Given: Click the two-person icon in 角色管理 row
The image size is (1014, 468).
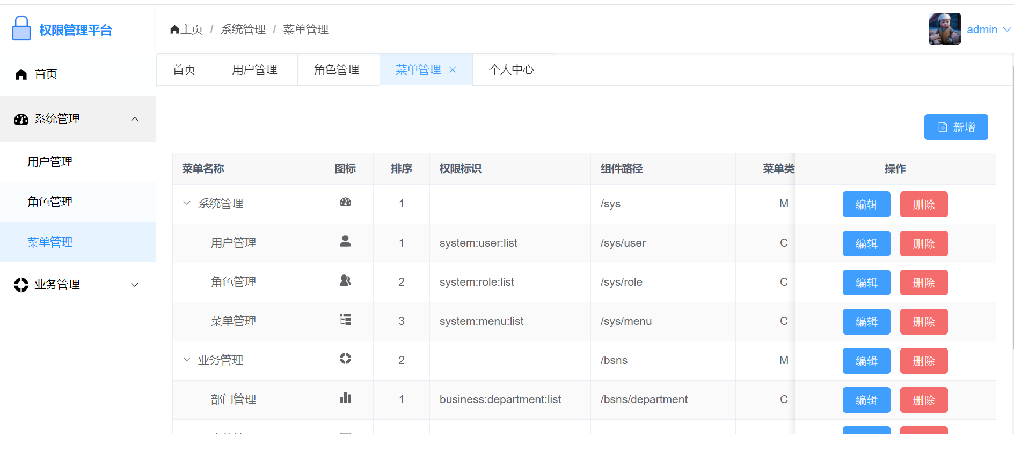Looking at the screenshot, I should point(345,280).
